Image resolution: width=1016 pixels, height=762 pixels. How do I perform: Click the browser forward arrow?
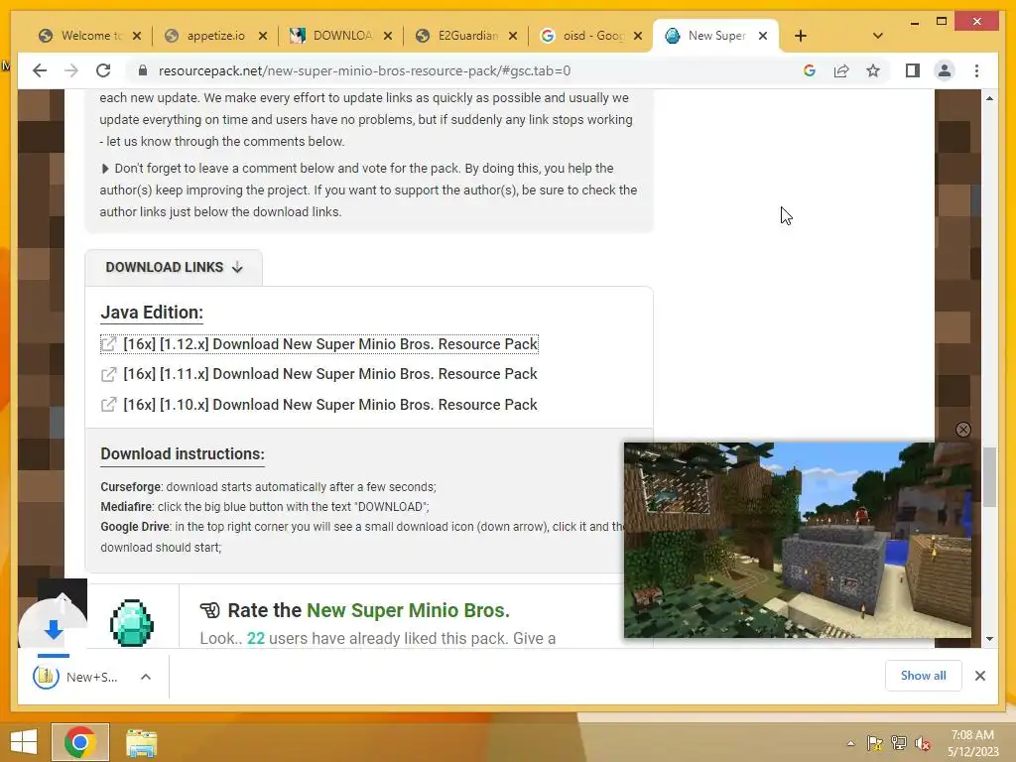[x=71, y=70]
